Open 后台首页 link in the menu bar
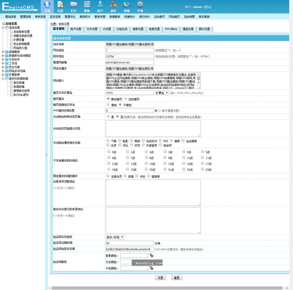This screenshot has height=290, width=293. [159, 17]
